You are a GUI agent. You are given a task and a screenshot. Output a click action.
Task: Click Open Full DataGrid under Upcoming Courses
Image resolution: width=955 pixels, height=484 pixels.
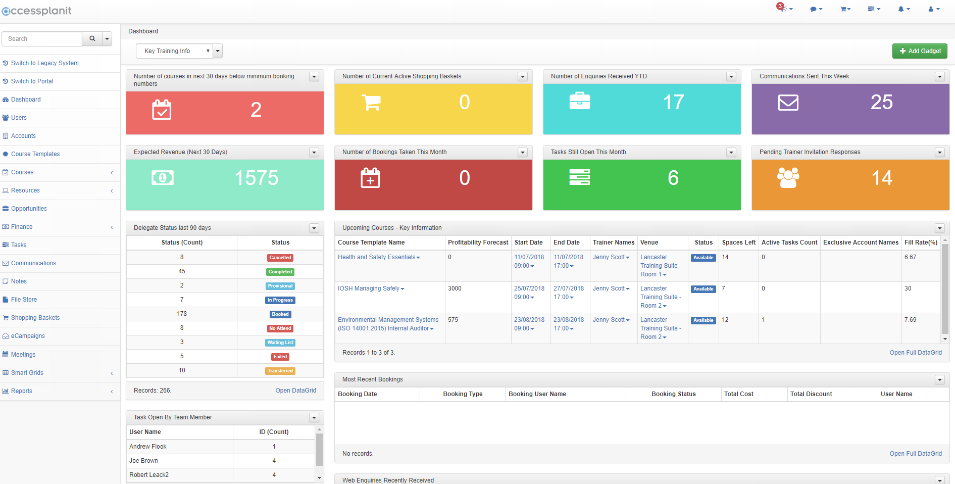916,353
